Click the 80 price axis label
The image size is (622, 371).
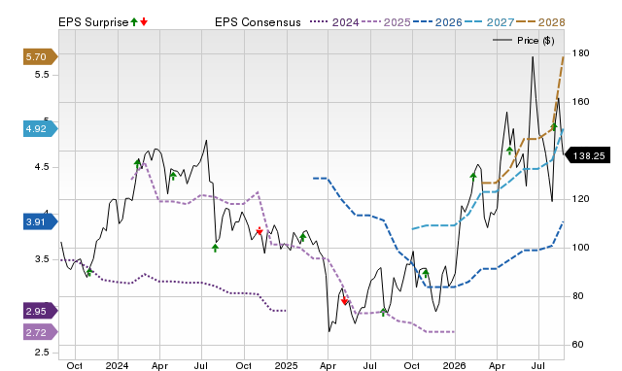[577, 296]
